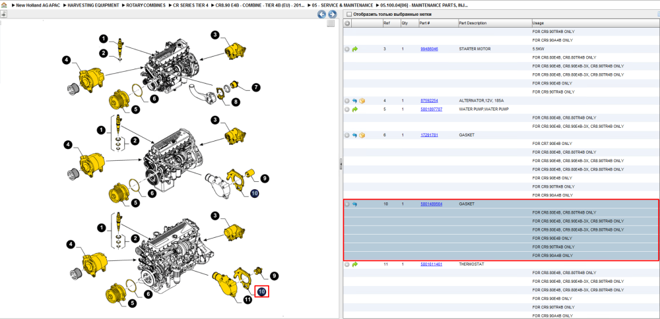Add WATER PUMP row using its round plus icon
Screen dimensions: 660x319
(347, 109)
